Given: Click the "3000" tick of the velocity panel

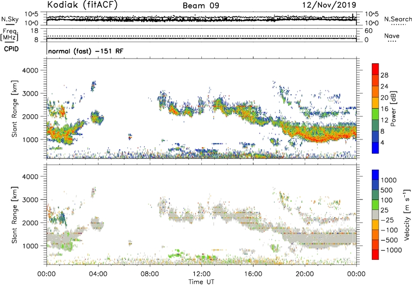Looking at the screenshot, I should (30, 200).
